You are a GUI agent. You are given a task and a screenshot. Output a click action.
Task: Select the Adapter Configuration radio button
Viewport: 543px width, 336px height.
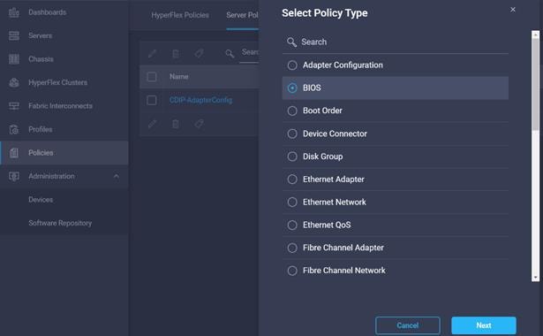292,65
